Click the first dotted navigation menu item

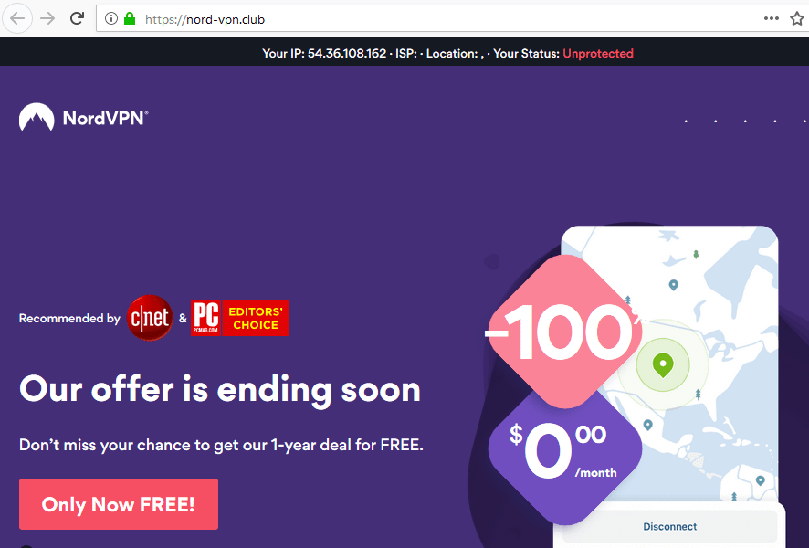(x=686, y=121)
